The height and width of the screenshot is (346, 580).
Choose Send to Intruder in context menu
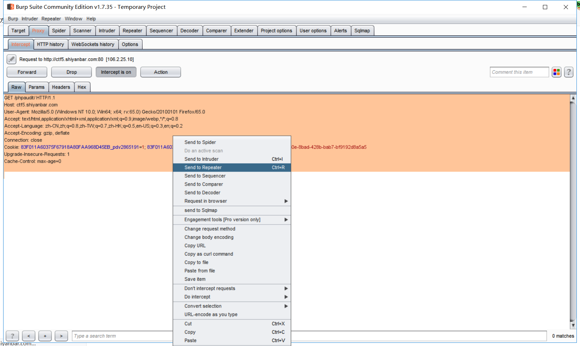point(232,159)
